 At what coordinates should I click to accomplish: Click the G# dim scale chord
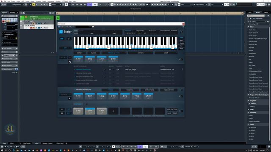pos(148,96)
